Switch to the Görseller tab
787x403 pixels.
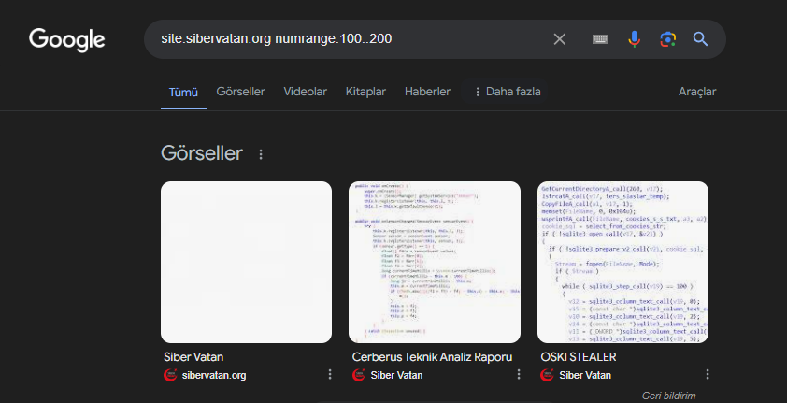pyautogui.click(x=240, y=92)
